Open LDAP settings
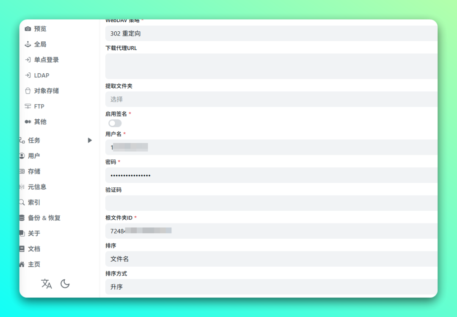 41,75
